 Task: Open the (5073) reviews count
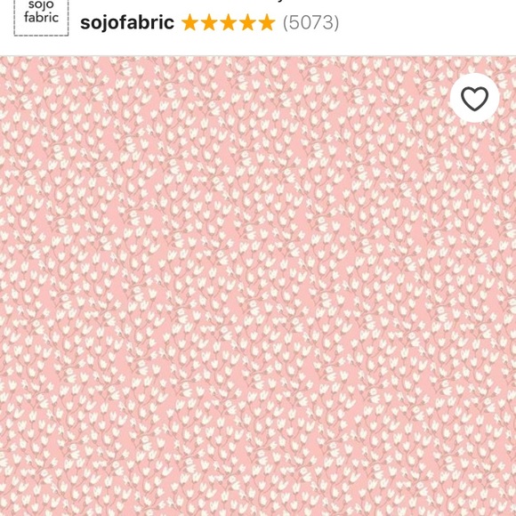click(x=310, y=23)
